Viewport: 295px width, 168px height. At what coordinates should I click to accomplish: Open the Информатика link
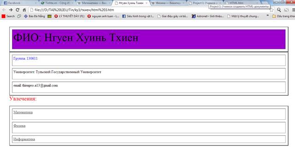pyautogui.click(x=24, y=140)
